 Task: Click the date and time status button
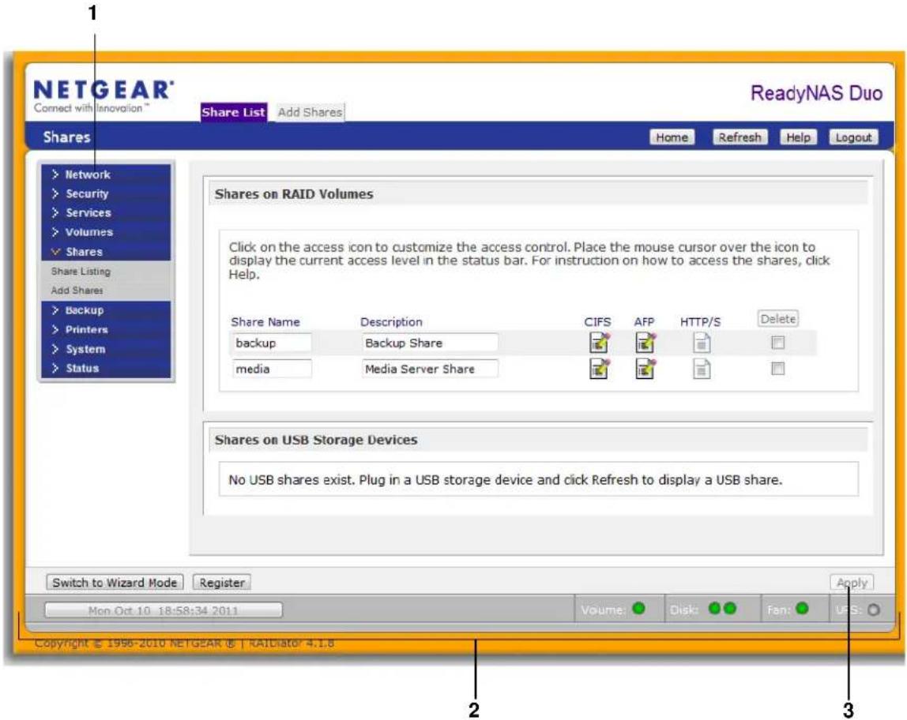click(163, 610)
